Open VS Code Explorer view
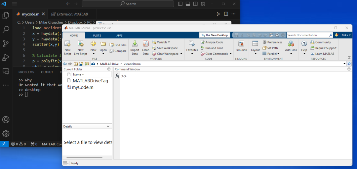 [x=6, y=16]
